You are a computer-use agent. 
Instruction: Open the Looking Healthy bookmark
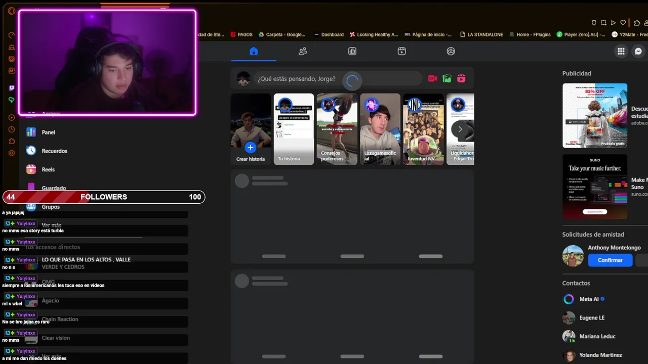[374, 34]
